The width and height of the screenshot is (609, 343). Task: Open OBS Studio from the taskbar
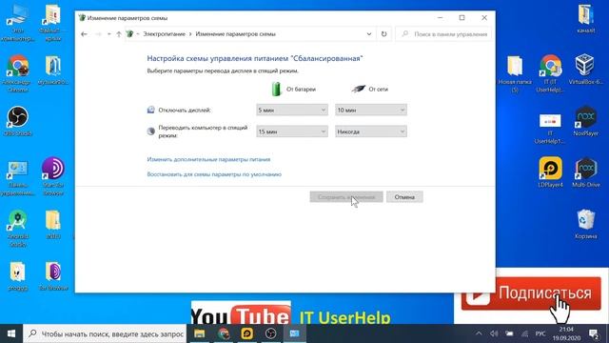[270, 333]
